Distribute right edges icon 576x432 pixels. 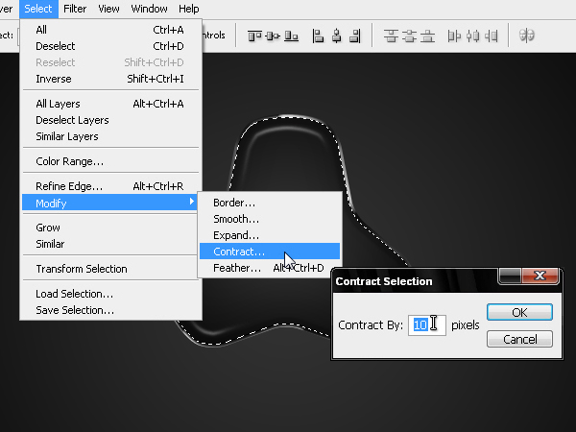pos(492,36)
